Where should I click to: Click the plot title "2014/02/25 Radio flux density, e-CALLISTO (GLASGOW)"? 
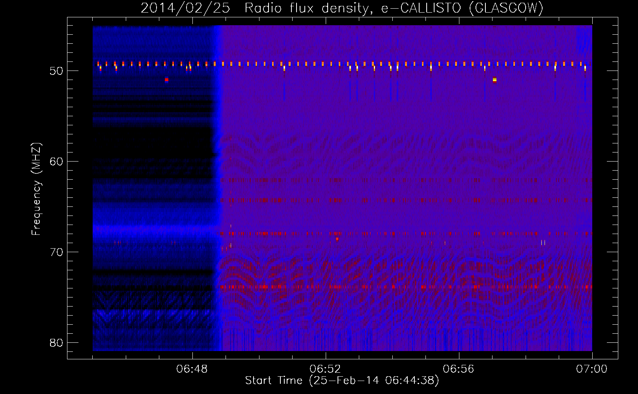[342, 8]
